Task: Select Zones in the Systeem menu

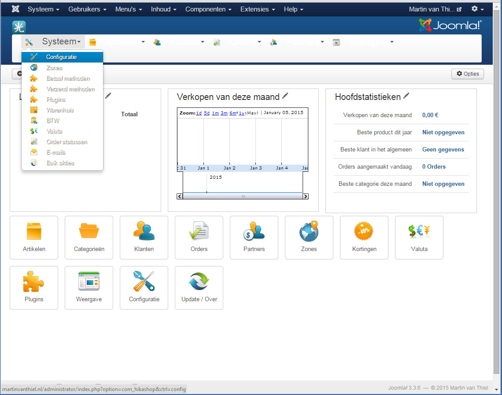Action: pyautogui.click(x=62, y=67)
